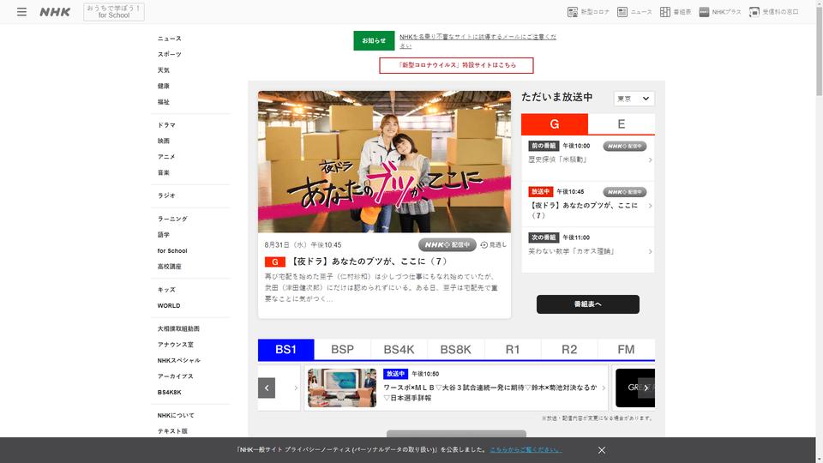Open ラジオ in the sidebar
The width and height of the screenshot is (823, 463).
pos(166,195)
